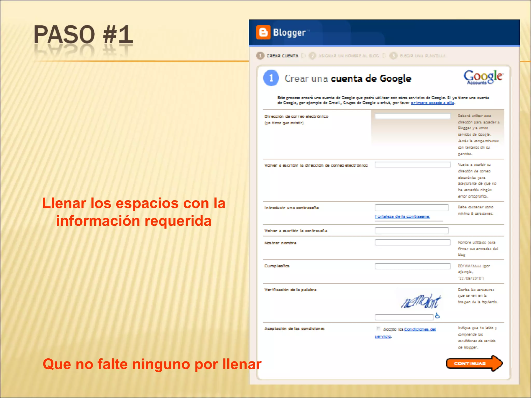The height and width of the screenshot is (398, 531).
Task: Focus the Introducir una contraseña field
Action: tap(411, 207)
